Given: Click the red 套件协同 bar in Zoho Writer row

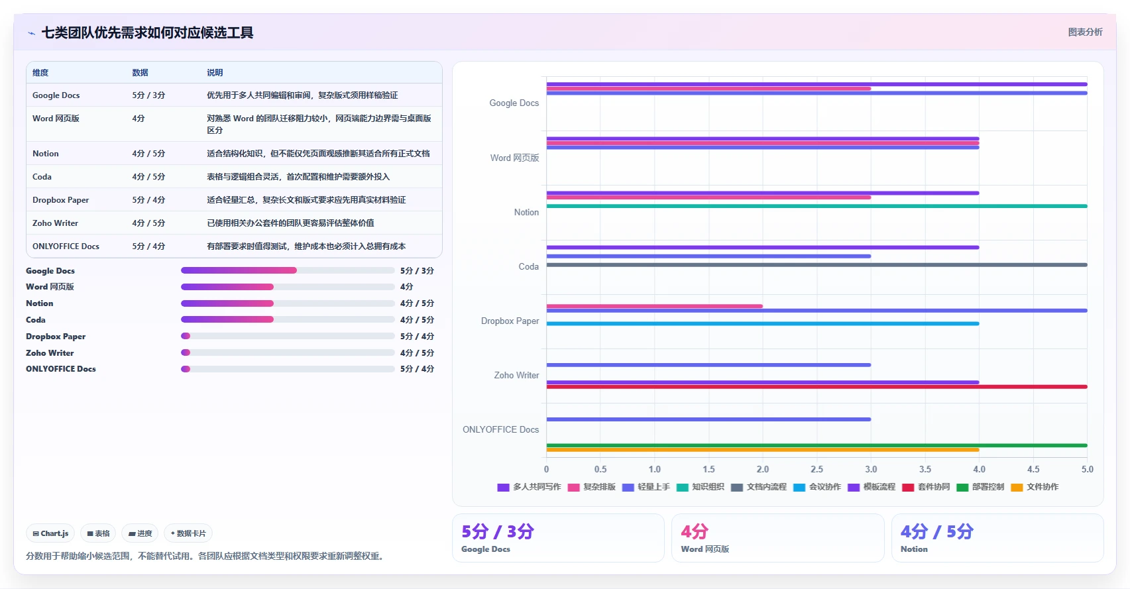Looking at the screenshot, I should (x=817, y=387).
